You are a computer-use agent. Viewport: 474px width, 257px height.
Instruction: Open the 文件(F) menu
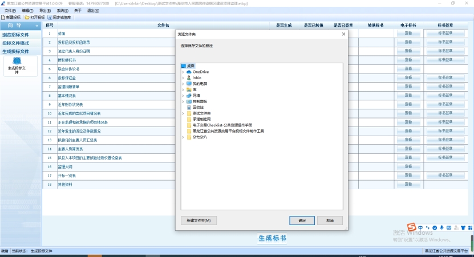pos(10,10)
